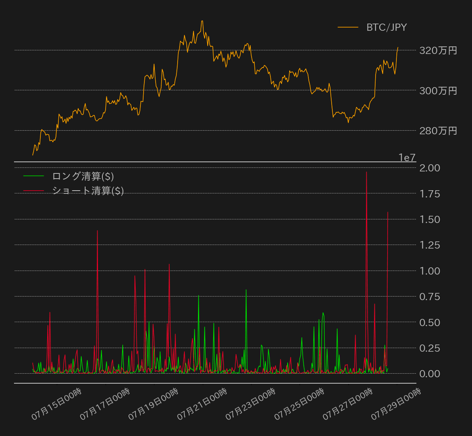Select the 280万円 price axis label
The height and width of the screenshot is (436, 472).
click(438, 131)
